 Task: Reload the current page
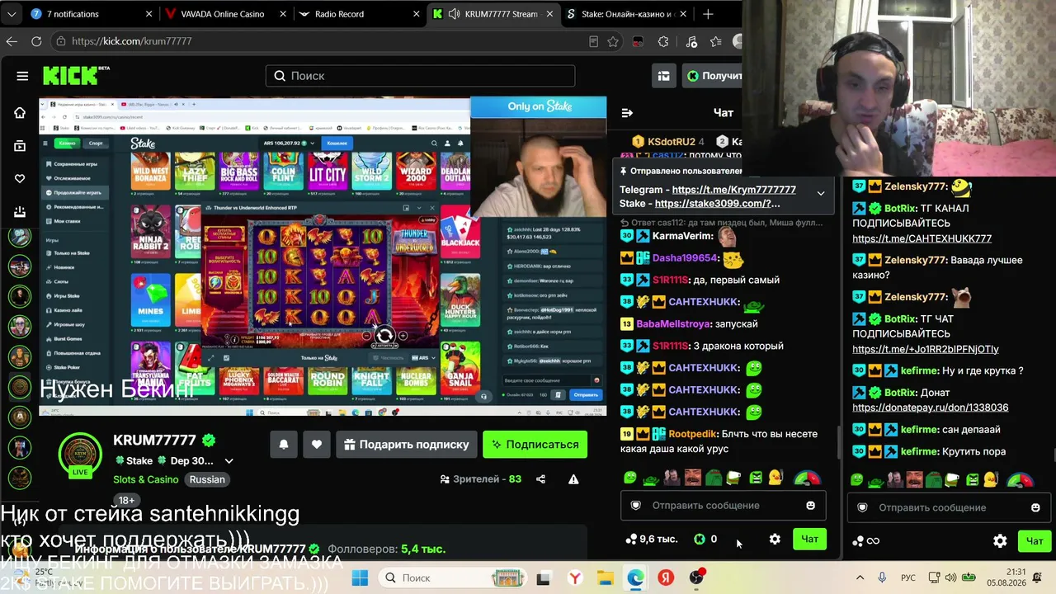(x=36, y=41)
